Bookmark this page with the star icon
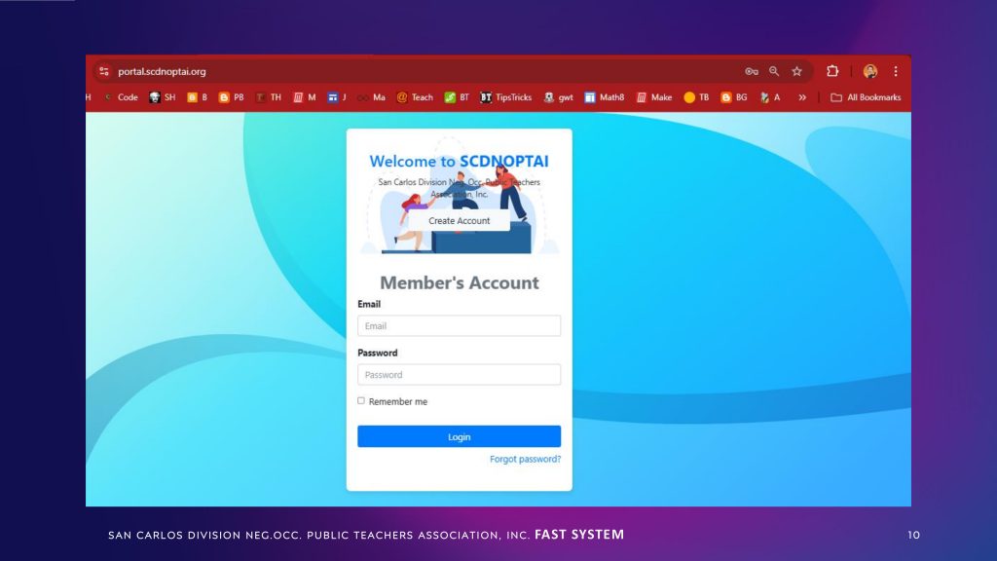This screenshot has width=997, height=561. coord(796,71)
